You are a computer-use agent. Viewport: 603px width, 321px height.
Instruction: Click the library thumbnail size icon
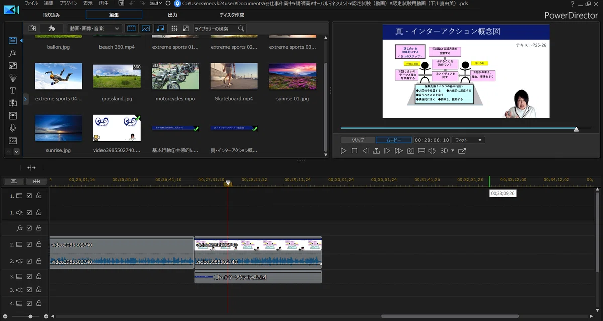click(x=186, y=28)
